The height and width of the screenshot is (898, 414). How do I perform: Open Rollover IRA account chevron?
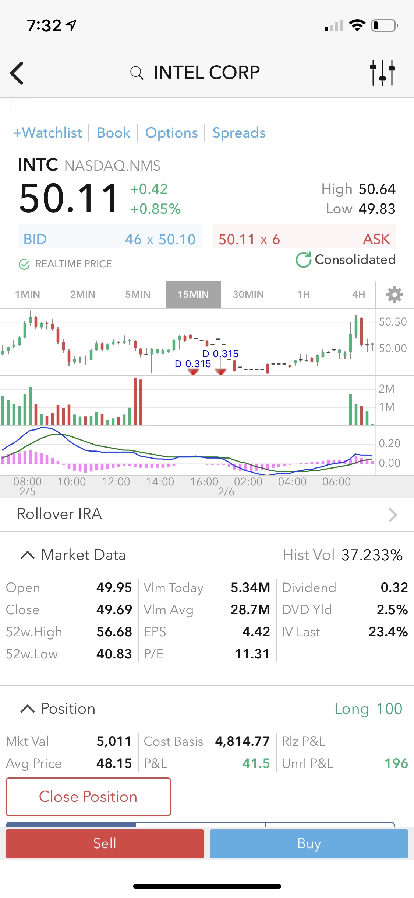393,515
